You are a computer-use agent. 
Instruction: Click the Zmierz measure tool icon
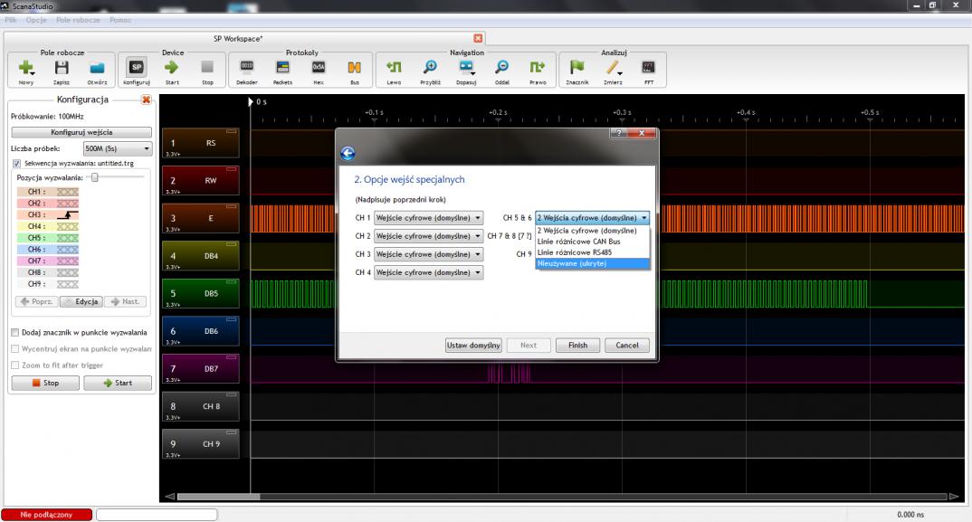tap(613, 67)
